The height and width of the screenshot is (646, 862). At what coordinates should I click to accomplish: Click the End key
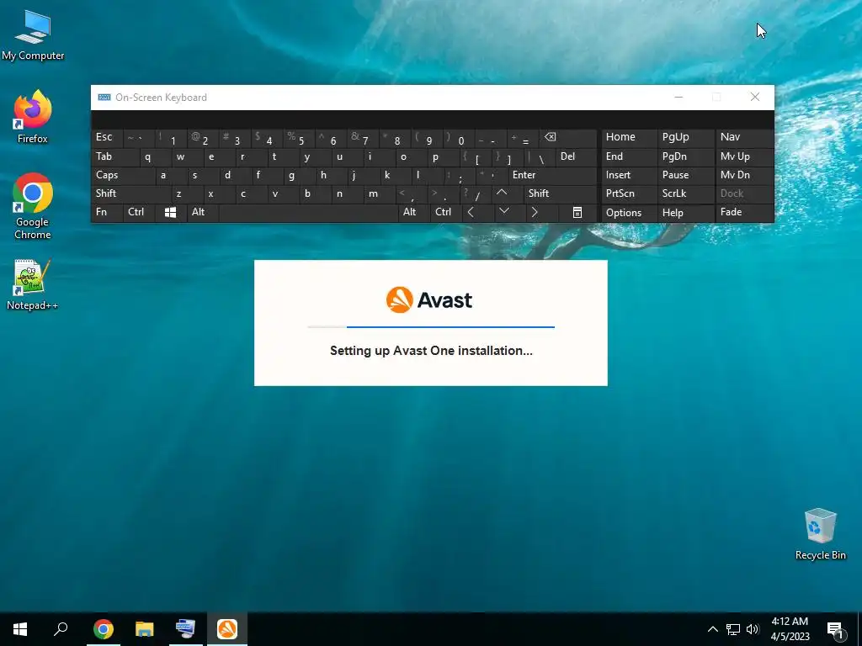tap(629, 157)
